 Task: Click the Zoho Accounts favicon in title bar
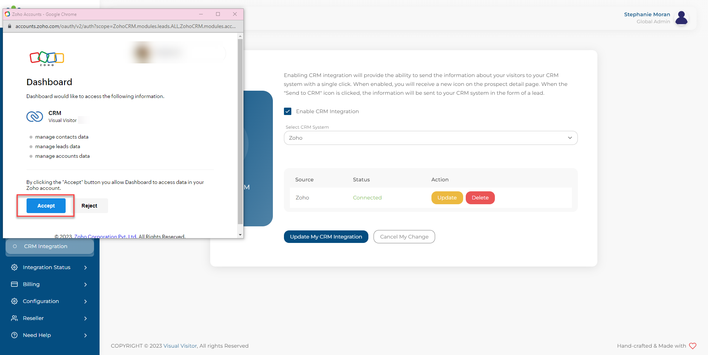pyautogui.click(x=7, y=14)
